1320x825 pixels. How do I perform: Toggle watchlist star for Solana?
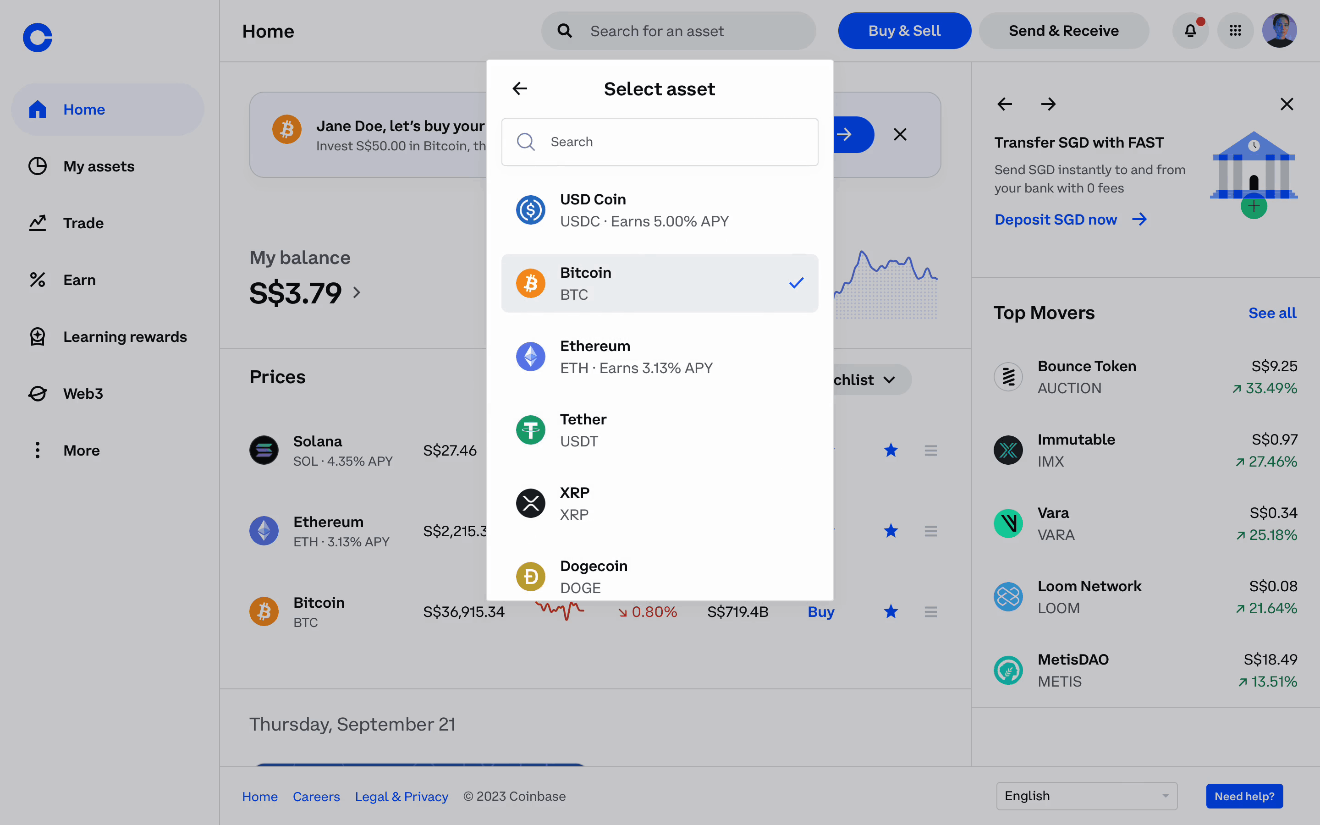coord(891,451)
